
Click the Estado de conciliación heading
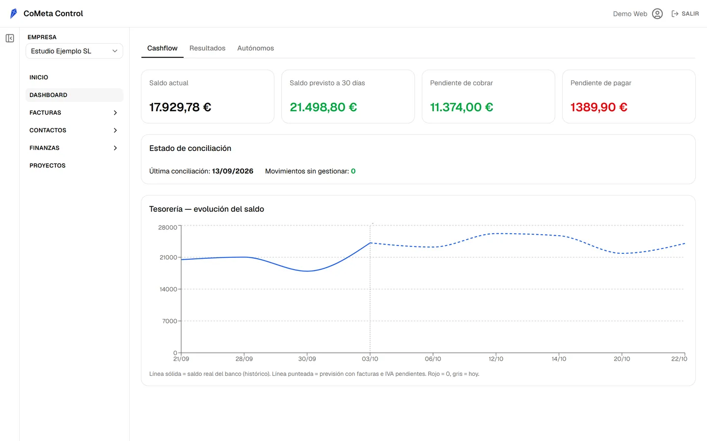coord(190,148)
